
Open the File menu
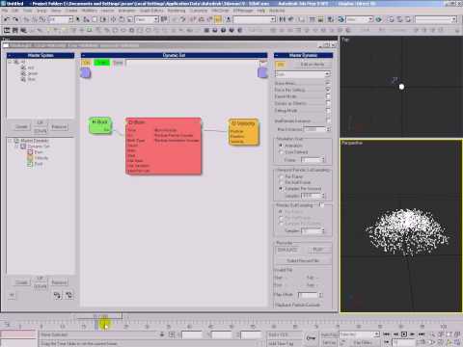5,11
